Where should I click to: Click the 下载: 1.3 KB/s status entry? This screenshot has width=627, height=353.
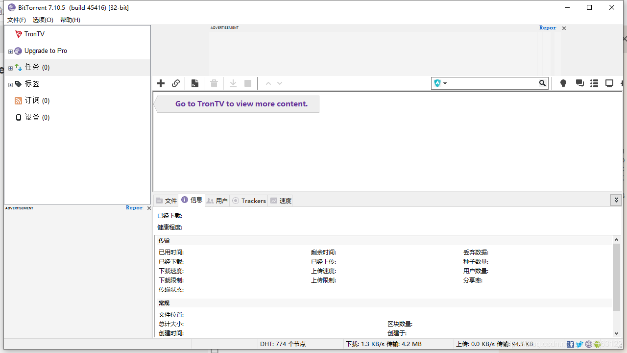pyautogui.click(x=384, y=344)
